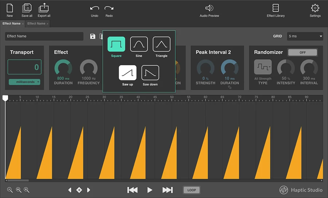Click the zoom to fit magnifier
This screenshot has height=198, width=328.
tap(19, 190)
